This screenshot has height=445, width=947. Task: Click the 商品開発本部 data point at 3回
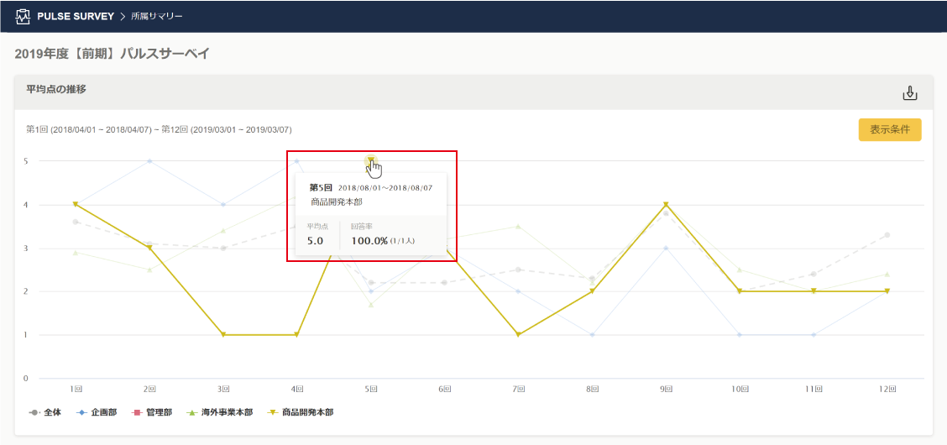(223, 335)
